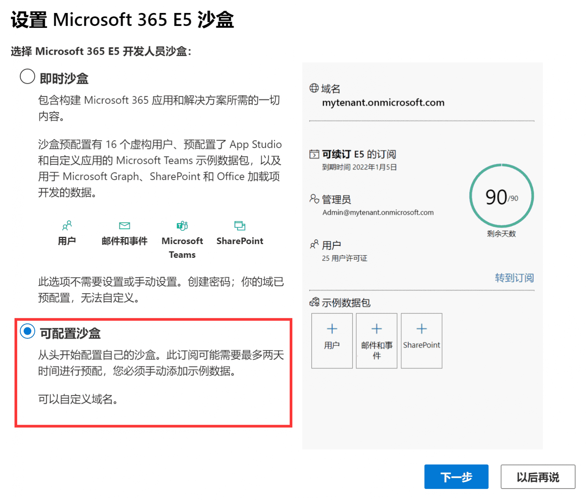Click the globe icon next to 域名
Screen dimensions: 587x500
point(314,88)
